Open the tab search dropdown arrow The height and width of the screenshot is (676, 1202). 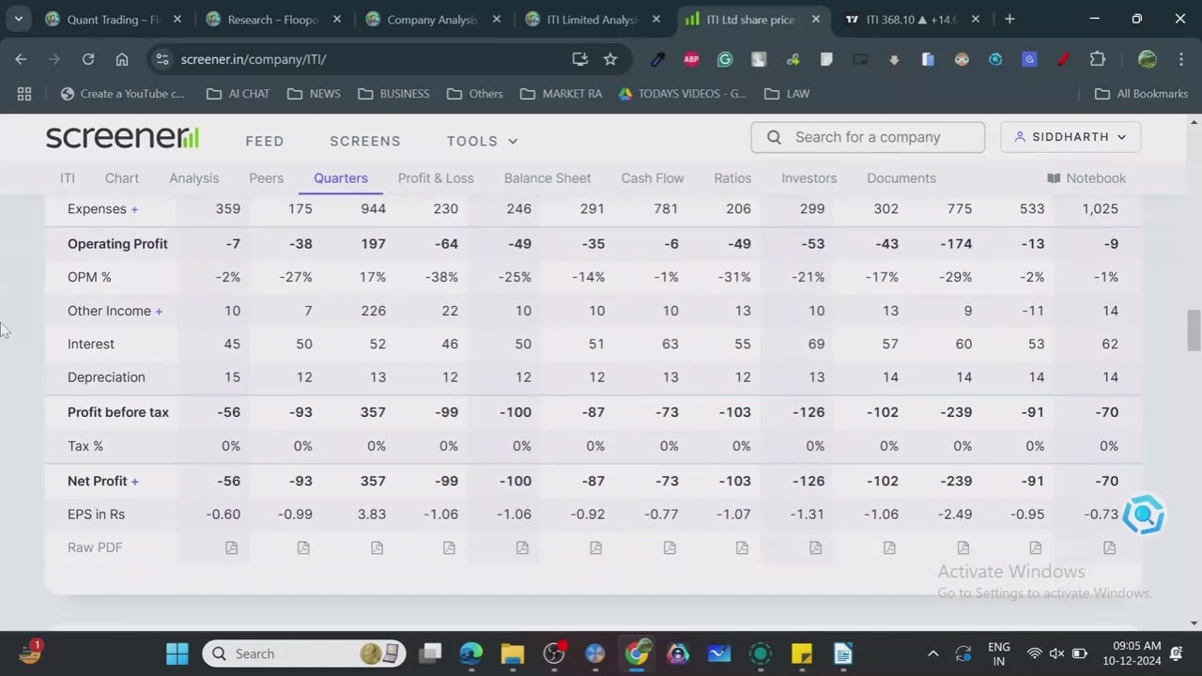18,19
